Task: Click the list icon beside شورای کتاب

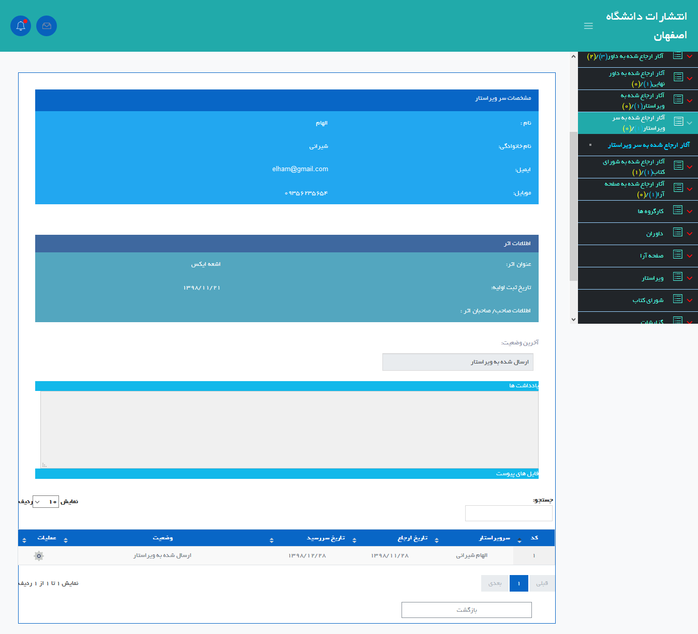Action: point(678,299)
